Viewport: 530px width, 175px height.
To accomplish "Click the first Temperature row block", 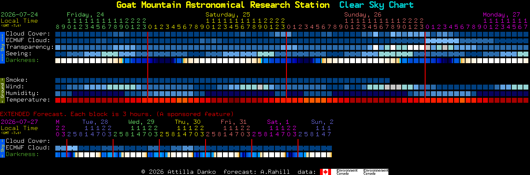I will [58, 100].
